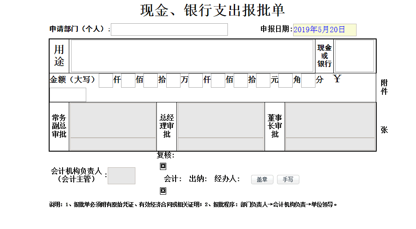
Task: Click into the 用途 purpose text area
Action: coord(192,56)
